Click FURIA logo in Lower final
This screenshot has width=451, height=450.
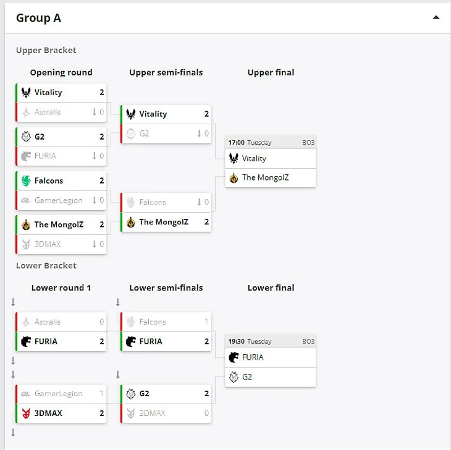(234, 357)
